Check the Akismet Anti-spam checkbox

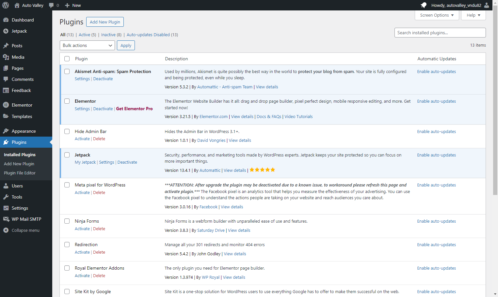click(x=67, y=71)
